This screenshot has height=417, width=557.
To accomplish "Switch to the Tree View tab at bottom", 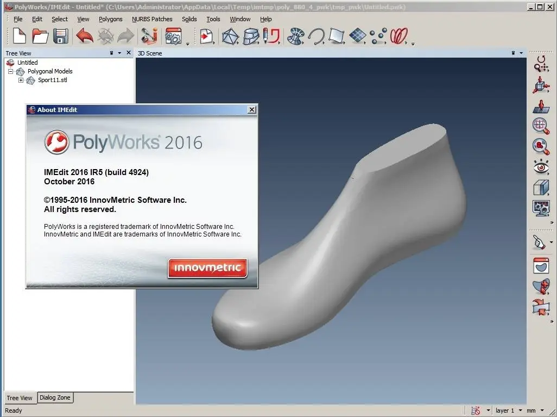I will (20, 398).
